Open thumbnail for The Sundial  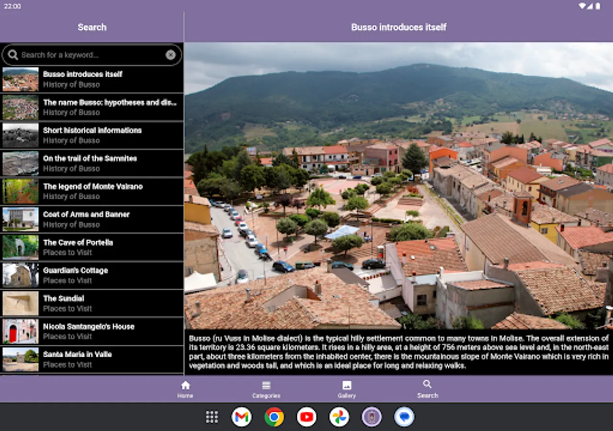(20, 304)
